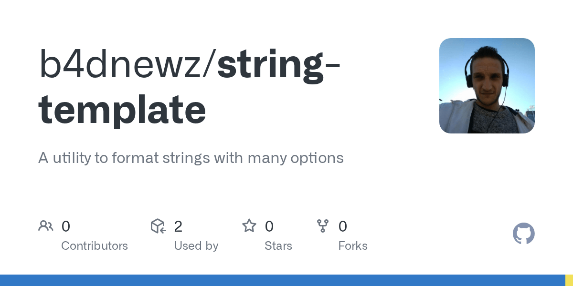Viewport: 573px width, 286px height.
Task: Select the repository description text
Action: pyautogui.click(x=191, y=158)
